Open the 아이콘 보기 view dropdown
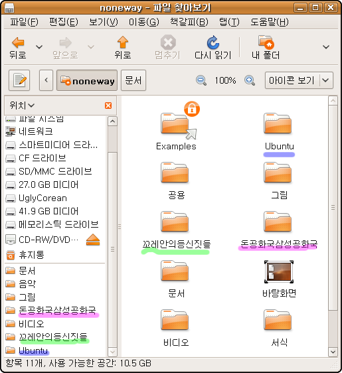The width and height of the screenshot is (342, 373). 299,80
